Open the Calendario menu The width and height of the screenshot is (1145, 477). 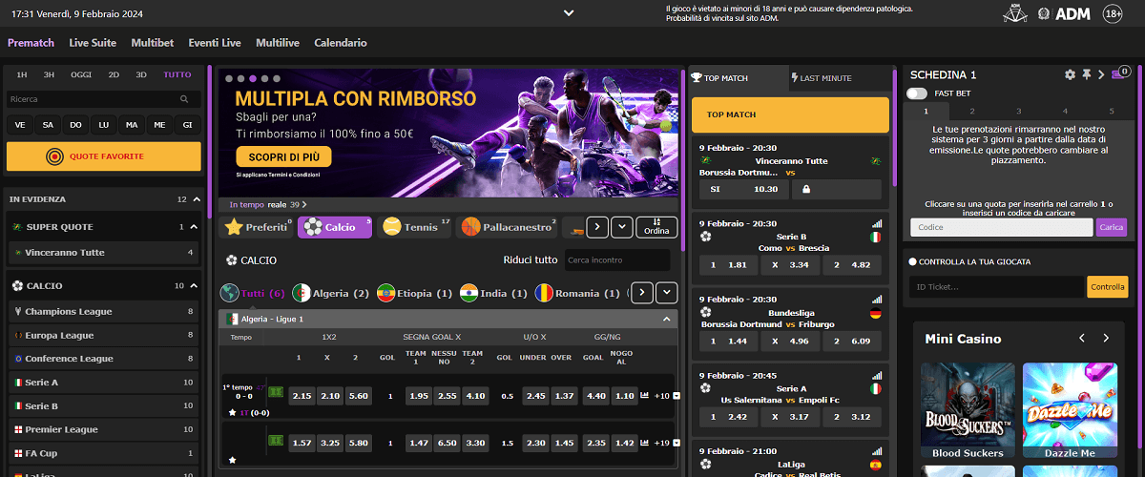pyautogui.click(x=341, y=43)
